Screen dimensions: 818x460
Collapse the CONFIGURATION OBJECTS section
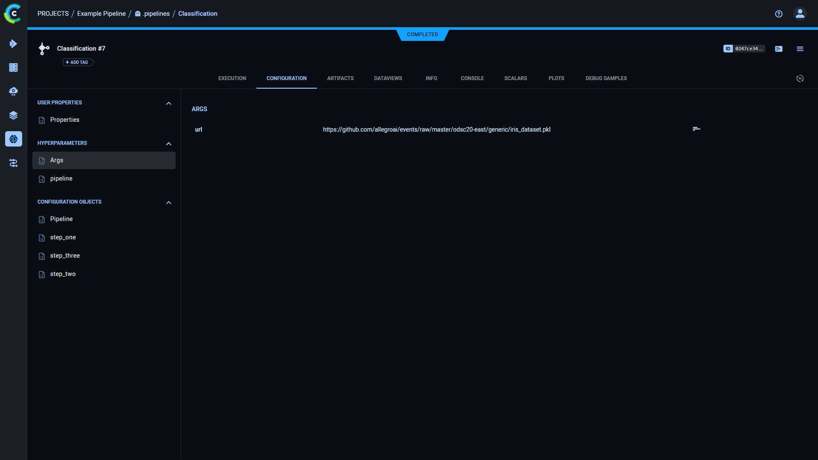click(x=168, y=202)
